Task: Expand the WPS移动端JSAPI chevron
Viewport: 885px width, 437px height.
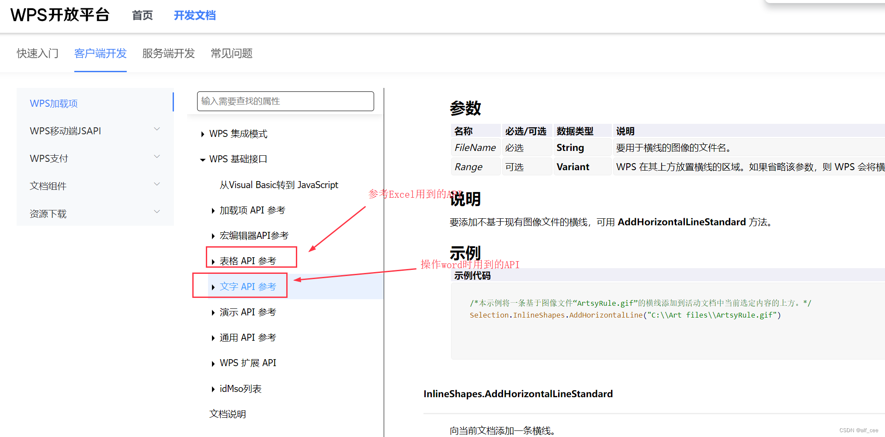Action: [157, 129]
